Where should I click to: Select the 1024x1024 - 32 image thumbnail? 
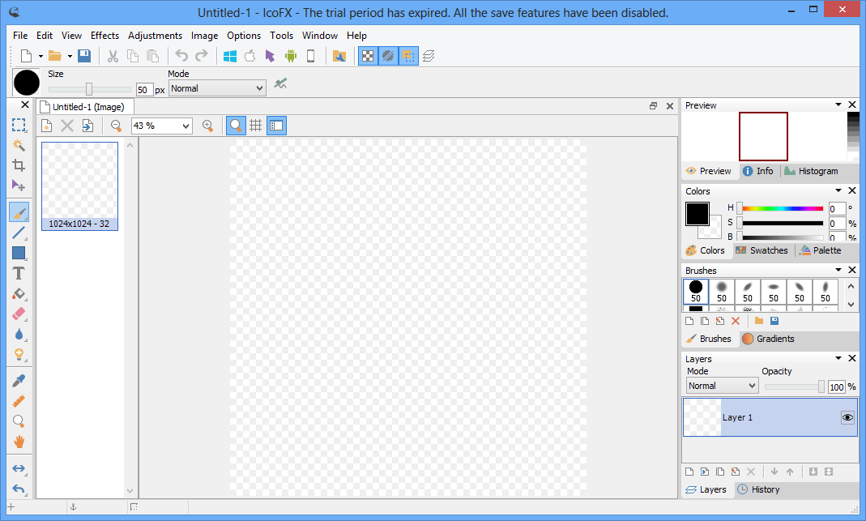pyautogui.click(x=79, y=186)
